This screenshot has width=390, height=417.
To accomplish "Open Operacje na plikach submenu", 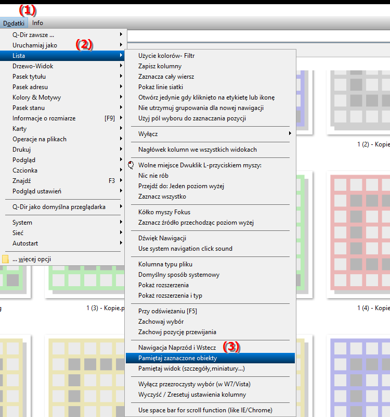I will point(62,139).
